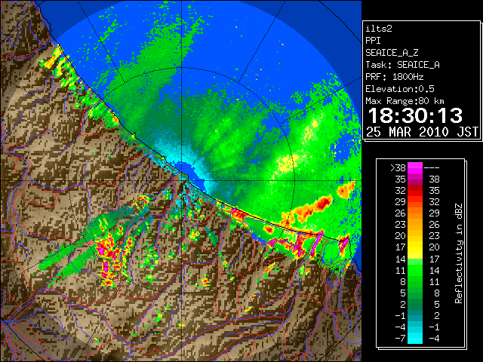Viewport: 483px width, 362px height.
Task: Click the 'Max Range:80 km' text
Action: pos(405,101)
